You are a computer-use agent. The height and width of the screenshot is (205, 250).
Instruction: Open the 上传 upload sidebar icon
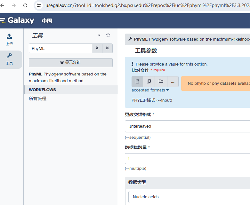[9, 40]
